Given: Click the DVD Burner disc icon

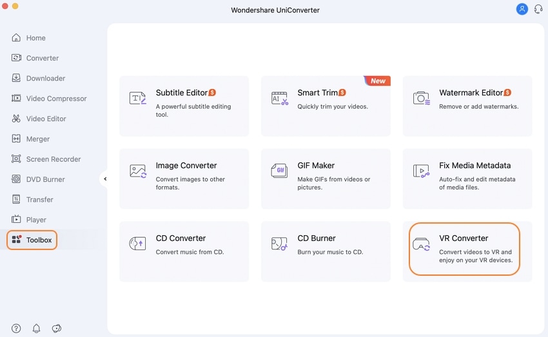Looking at the screenshot, I should point(16,179).
